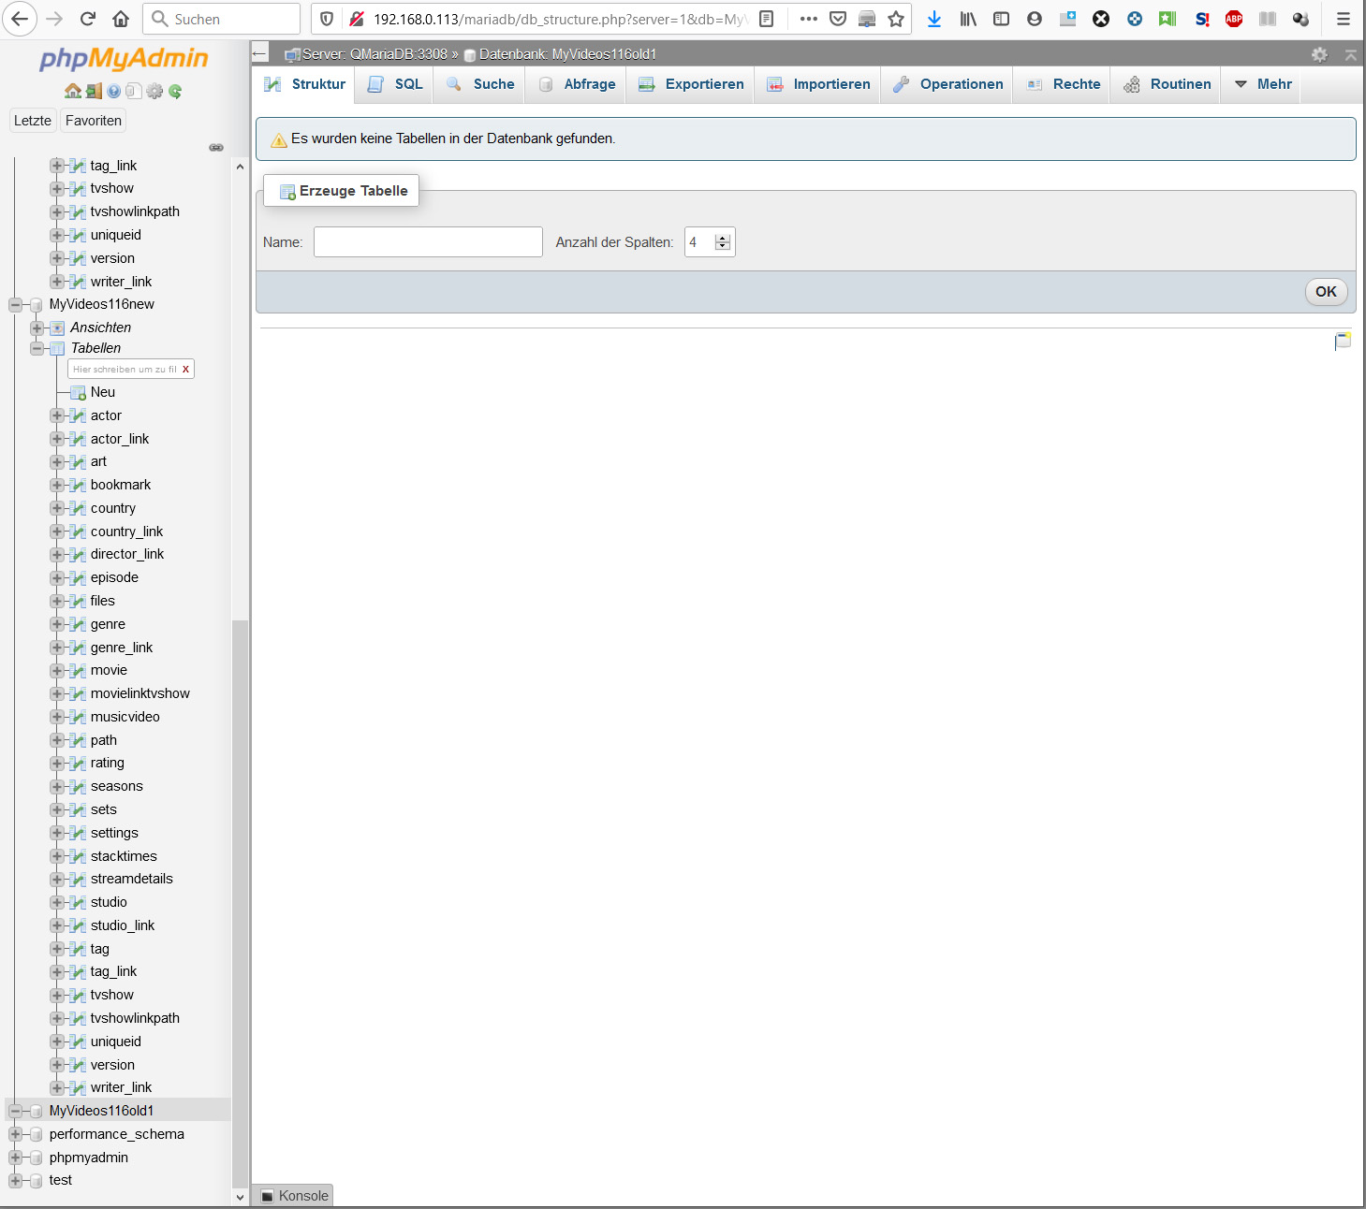Image resolution: width=1366 pixels, height=1209 pixels.
Task: Open the Struktur tab
Action: click(x=305, y=84)
